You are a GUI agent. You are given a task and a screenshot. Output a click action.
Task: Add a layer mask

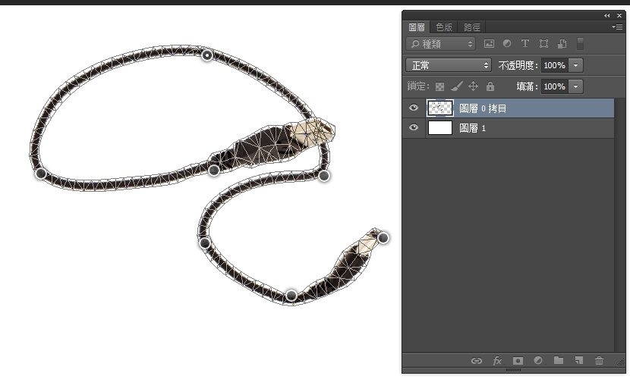tap(518, 361)
